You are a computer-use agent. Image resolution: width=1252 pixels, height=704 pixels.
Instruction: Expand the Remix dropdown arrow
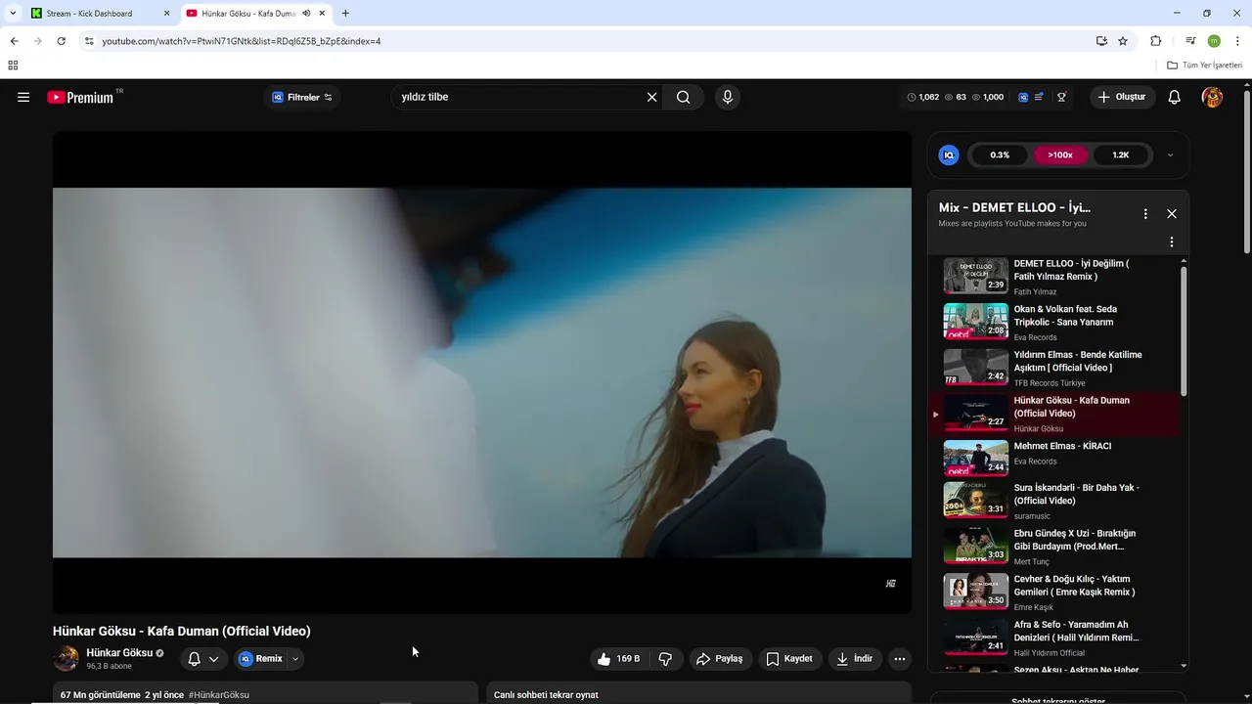point(295,659)
